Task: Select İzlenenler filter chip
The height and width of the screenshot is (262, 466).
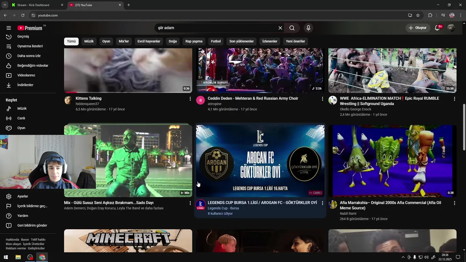Action: 270,41
